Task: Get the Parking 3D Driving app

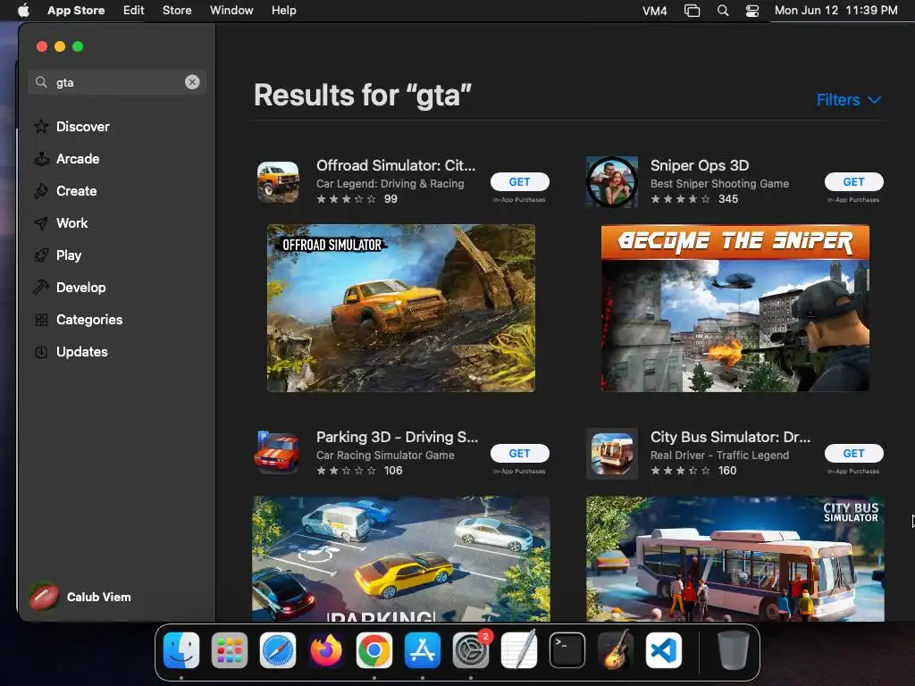Action: click(x=519, y=453)
